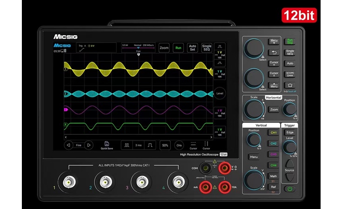Hit the trigger Edge key
Screen dimensions: 342x209
(289, 132)
